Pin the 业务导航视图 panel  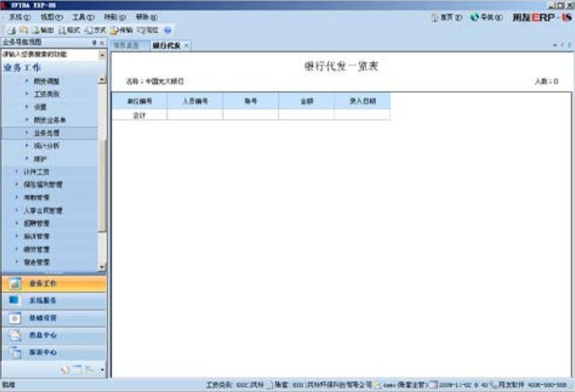tap(95, 43)
